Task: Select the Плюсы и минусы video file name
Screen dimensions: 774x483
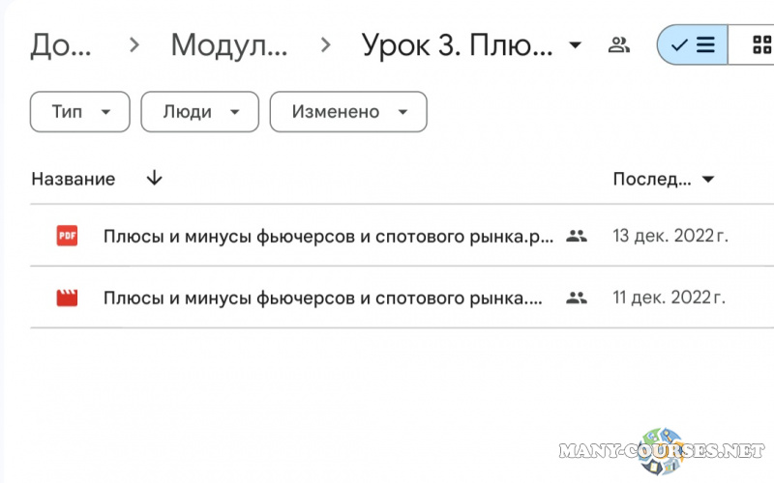Action: coord(323,298)
